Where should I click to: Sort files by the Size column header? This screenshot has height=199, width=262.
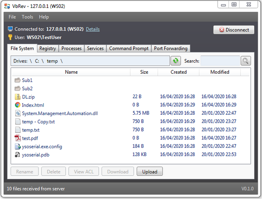144,72
